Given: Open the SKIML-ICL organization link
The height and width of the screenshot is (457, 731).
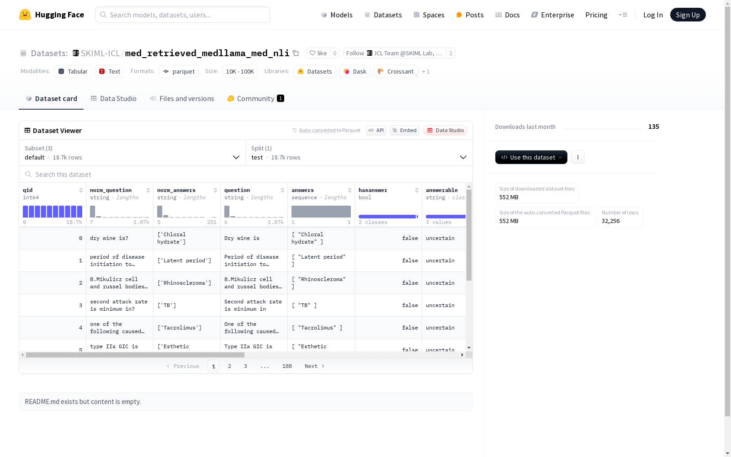Looking at the screenshot, I should 100,53.
